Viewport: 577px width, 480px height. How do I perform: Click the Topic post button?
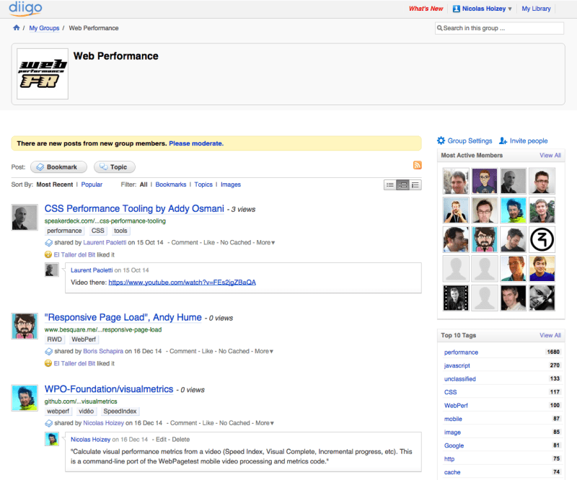115,167
